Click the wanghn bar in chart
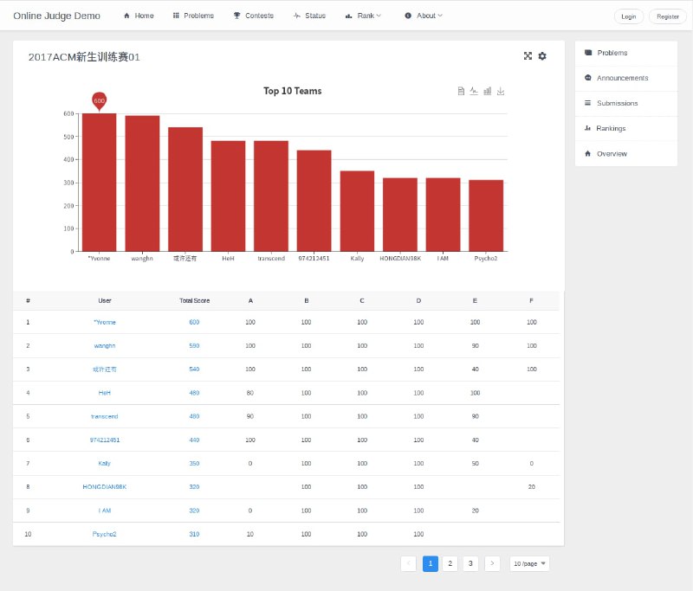The image size is (693, 591). (142, 183)
